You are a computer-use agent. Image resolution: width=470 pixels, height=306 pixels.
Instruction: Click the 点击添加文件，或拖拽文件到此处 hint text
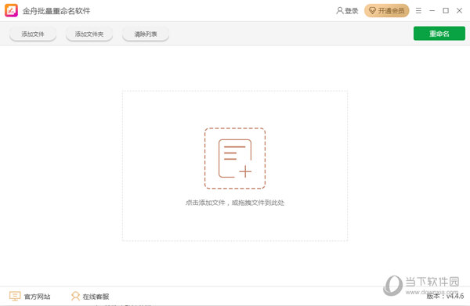(x=235, y=203)
